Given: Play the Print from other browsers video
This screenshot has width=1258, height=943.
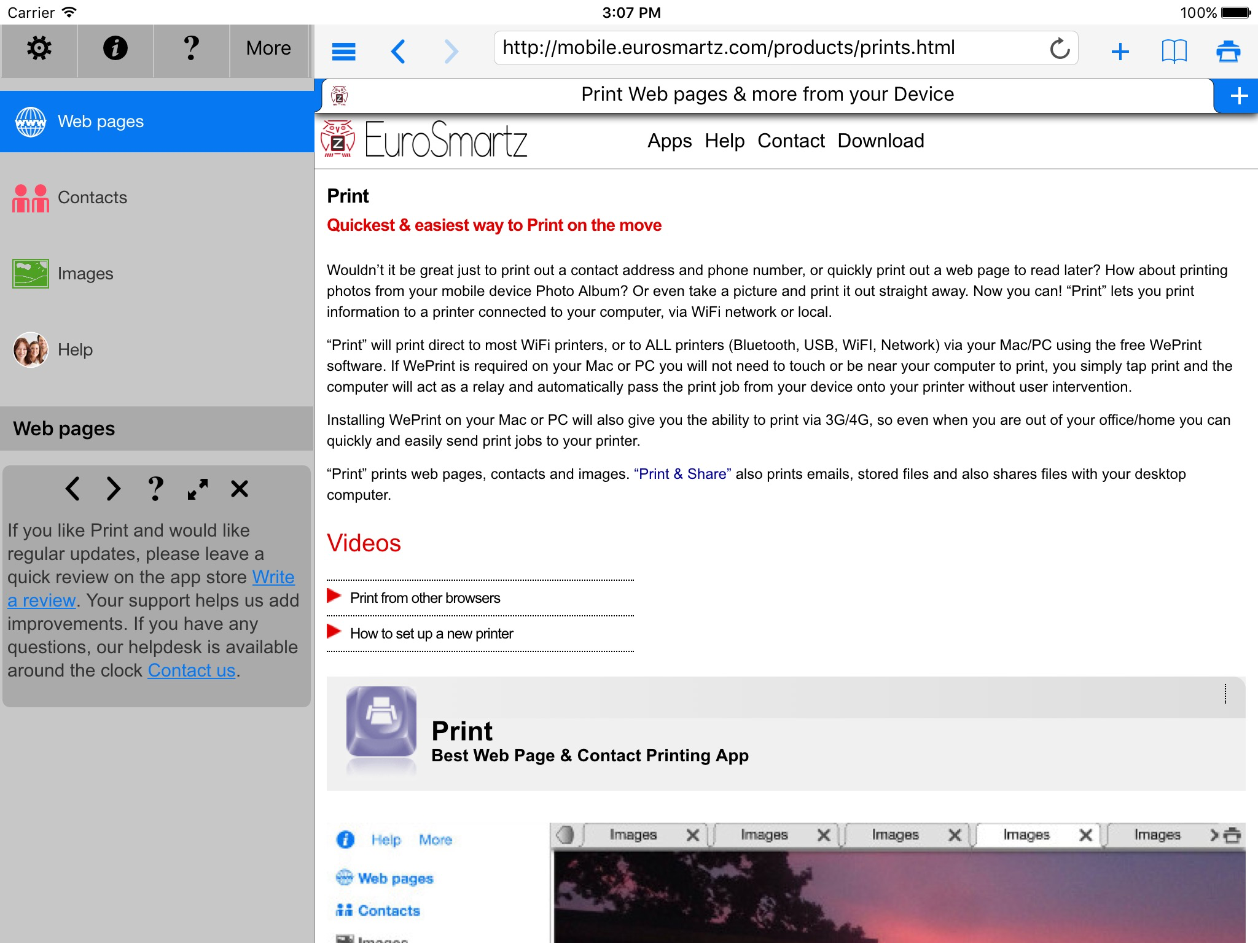Looking at the screenshot, I should pyautogui.click(x=425, y=597).
